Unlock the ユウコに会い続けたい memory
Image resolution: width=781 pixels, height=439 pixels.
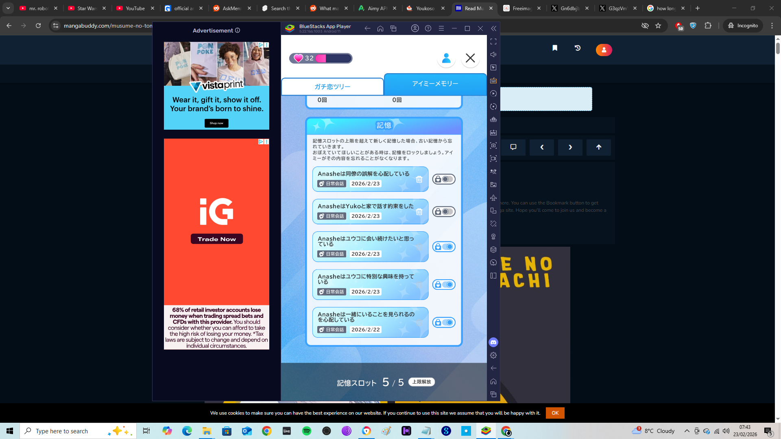(x=444, y=247)
